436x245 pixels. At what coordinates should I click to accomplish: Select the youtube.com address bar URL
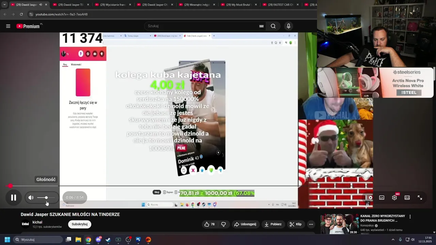pos(62,14)
